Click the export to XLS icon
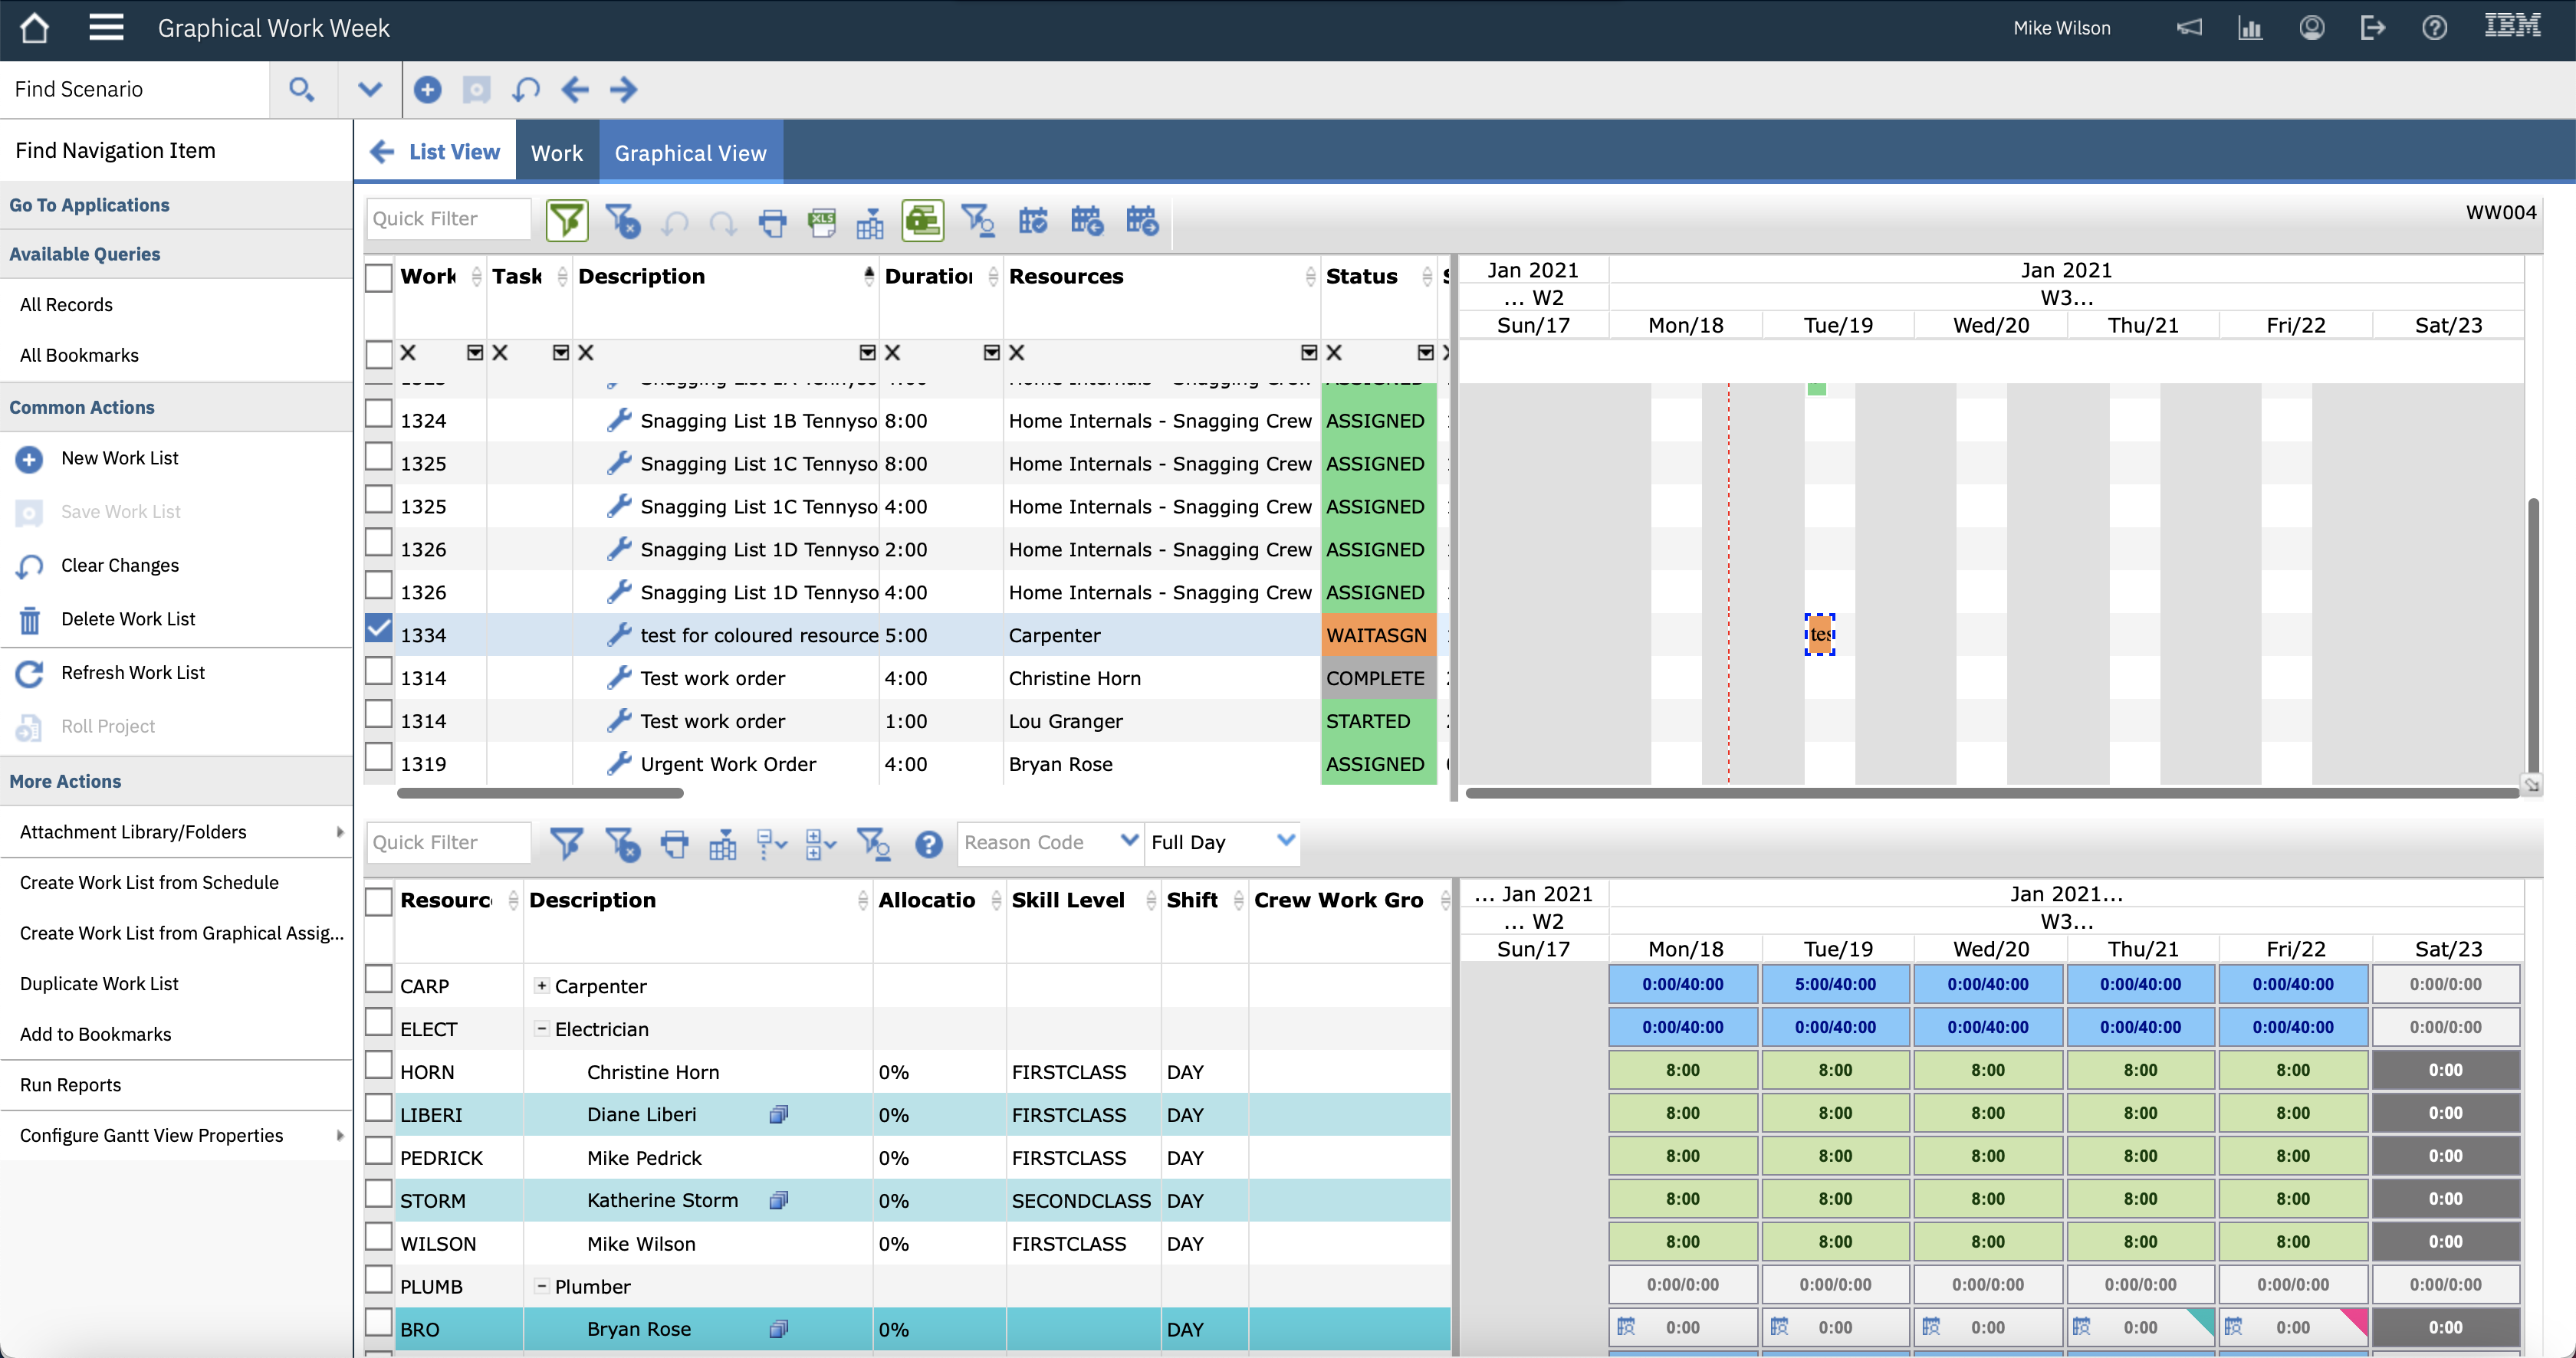This screenshot has width=2576, height=1358. coord(822,221)
